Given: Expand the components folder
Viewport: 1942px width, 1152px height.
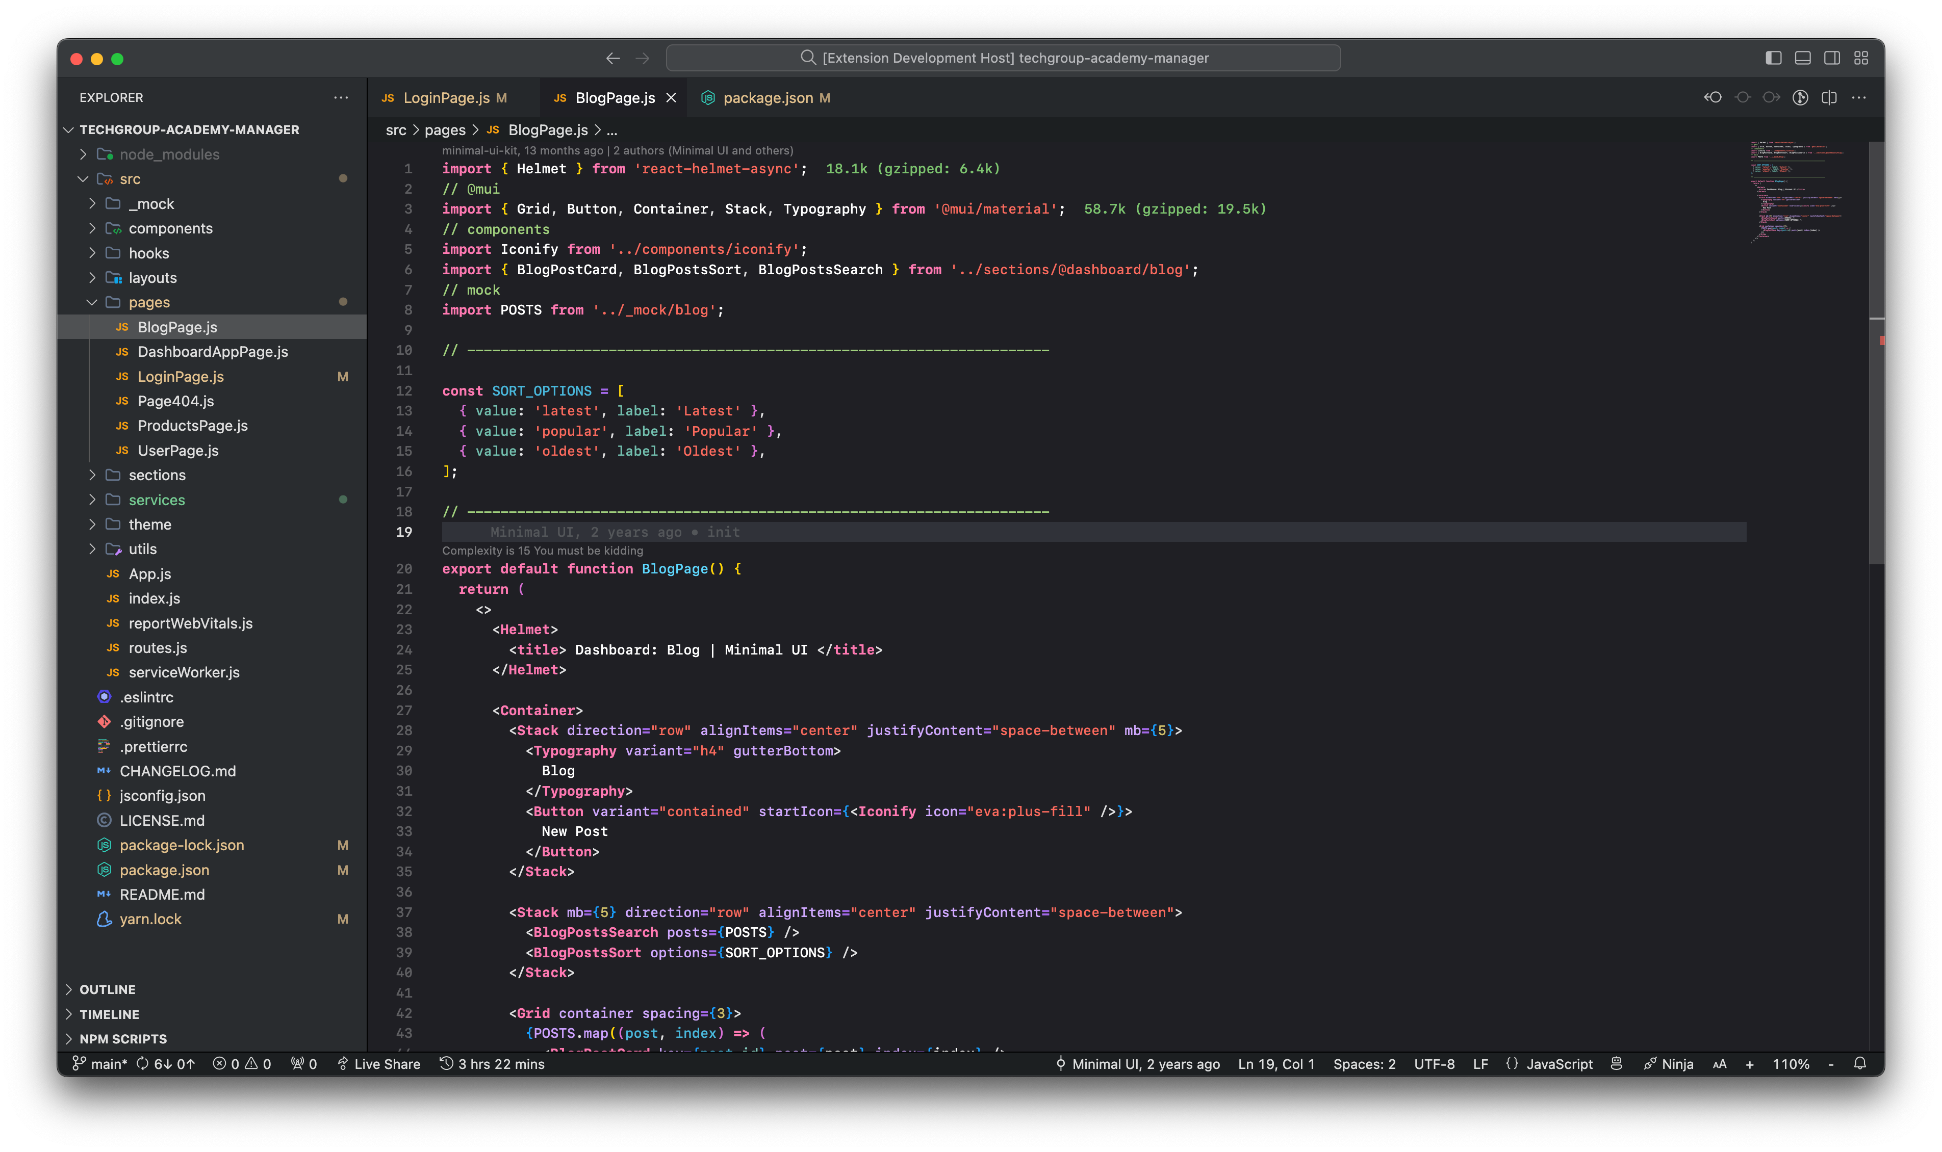Looking at the screenshot, I should [x=170, y=228].
